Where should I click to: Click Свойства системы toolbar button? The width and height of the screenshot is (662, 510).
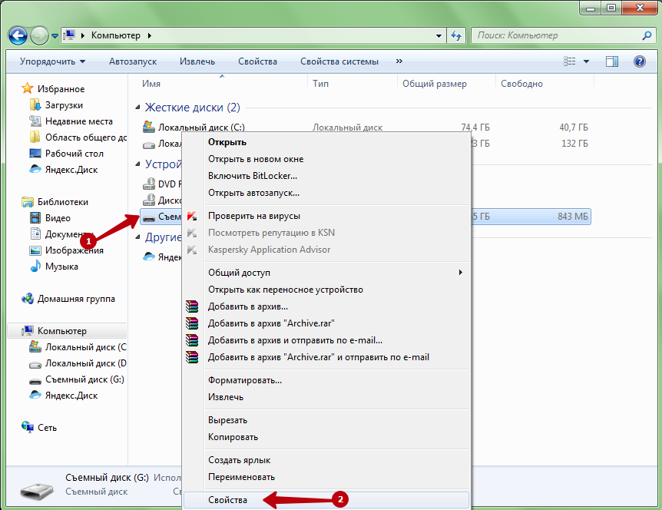point(339,61)
